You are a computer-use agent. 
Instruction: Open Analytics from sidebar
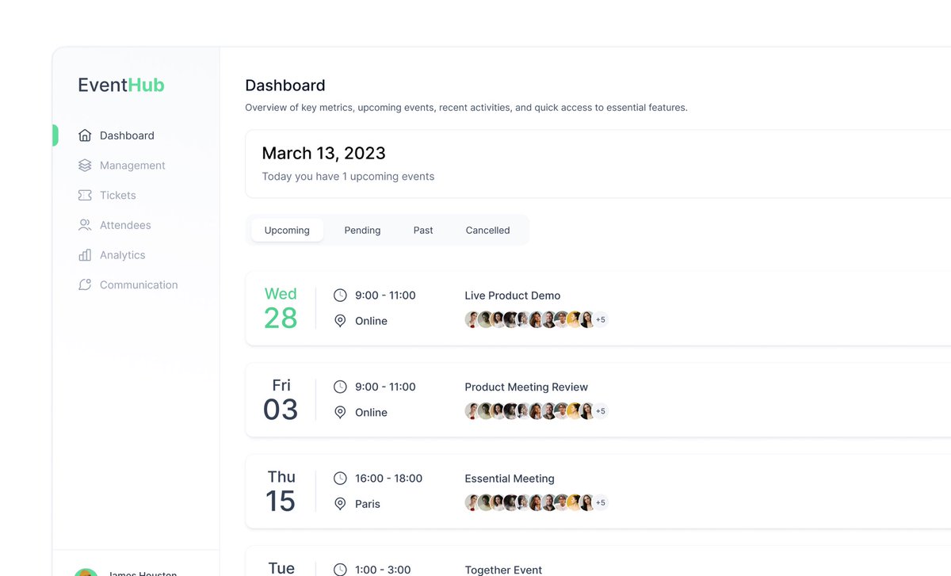(123, 255)
